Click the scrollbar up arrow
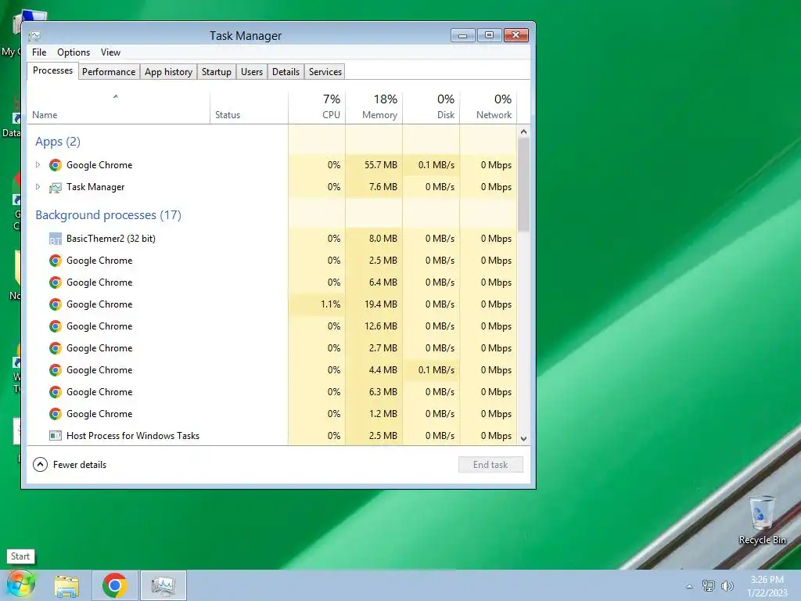The image size is (801, 601). [x=523, y=131]
